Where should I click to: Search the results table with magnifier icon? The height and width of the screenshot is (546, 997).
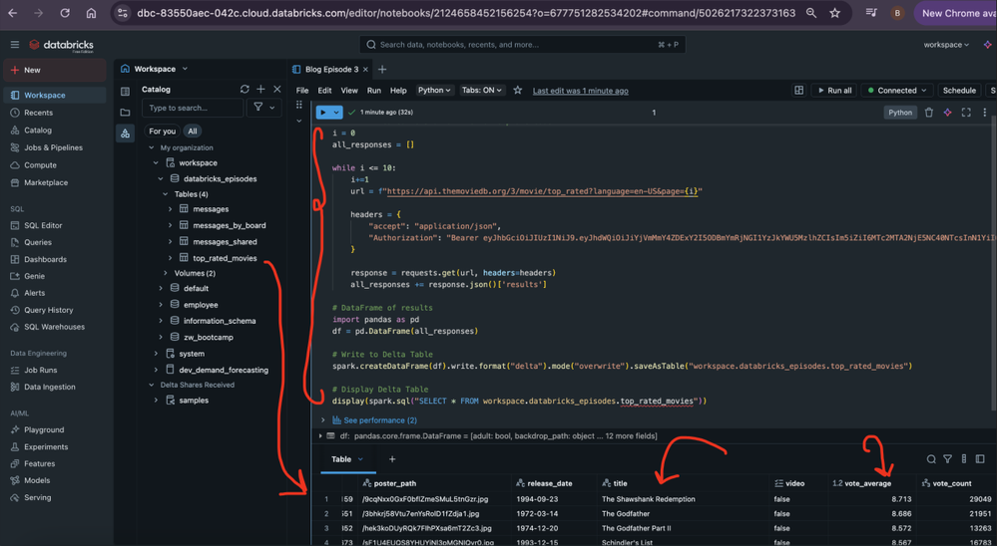(931, 459)
